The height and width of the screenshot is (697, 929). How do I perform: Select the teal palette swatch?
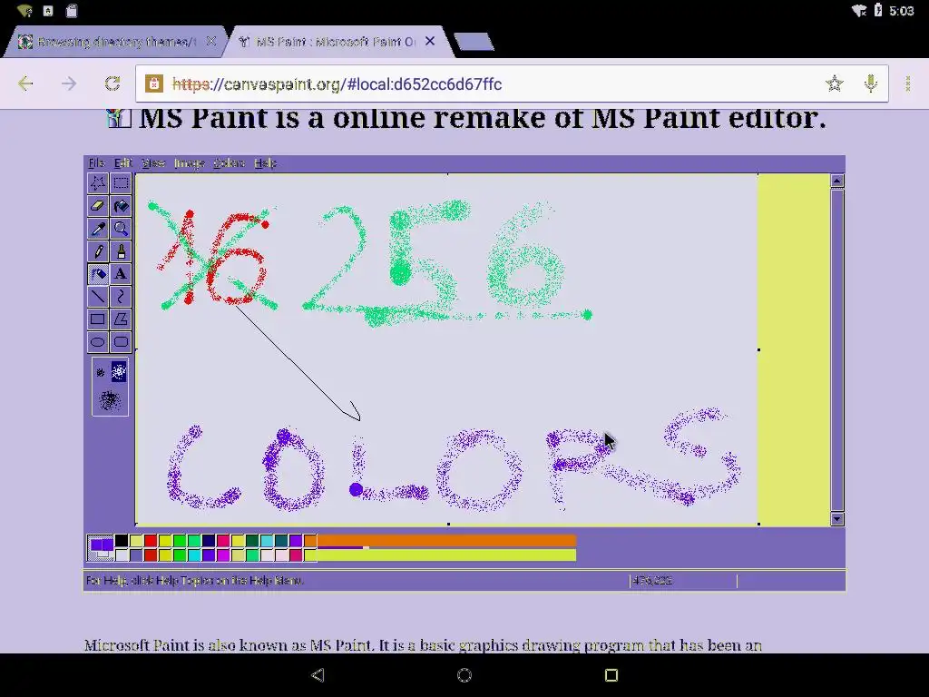281,541
